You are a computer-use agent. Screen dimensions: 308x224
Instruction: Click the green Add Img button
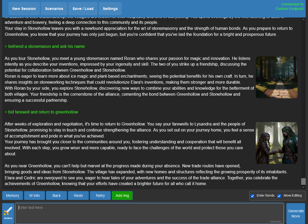click(122, 196)
